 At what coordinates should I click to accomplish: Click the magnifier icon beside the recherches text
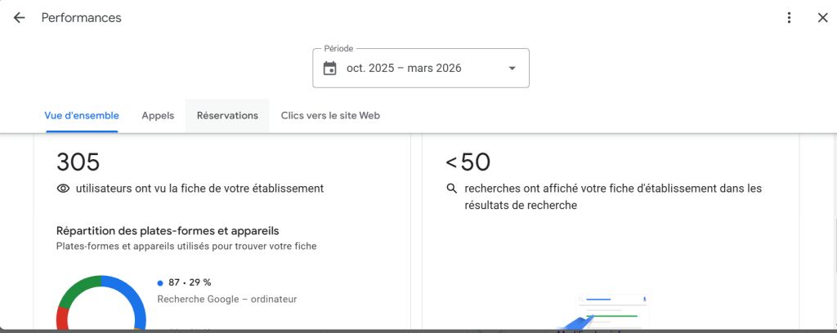(x=451, y=189)
